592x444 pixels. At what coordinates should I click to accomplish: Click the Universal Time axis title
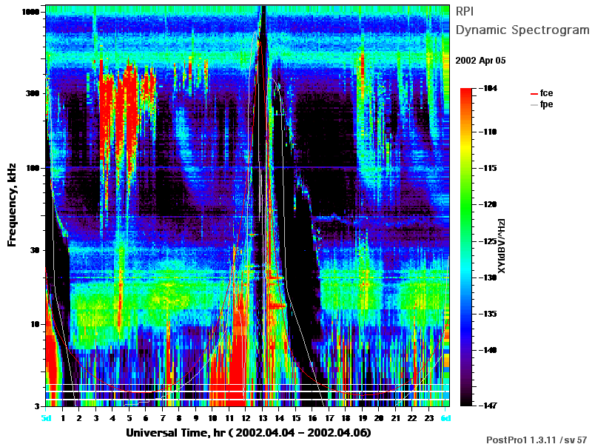click(249, 432)
